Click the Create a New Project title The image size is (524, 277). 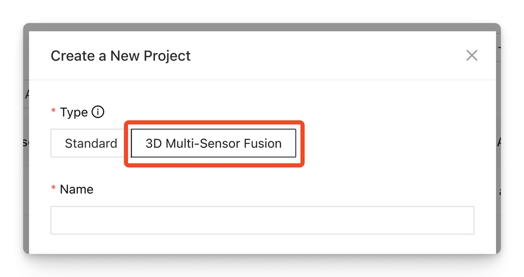click(x=121, y=56)
